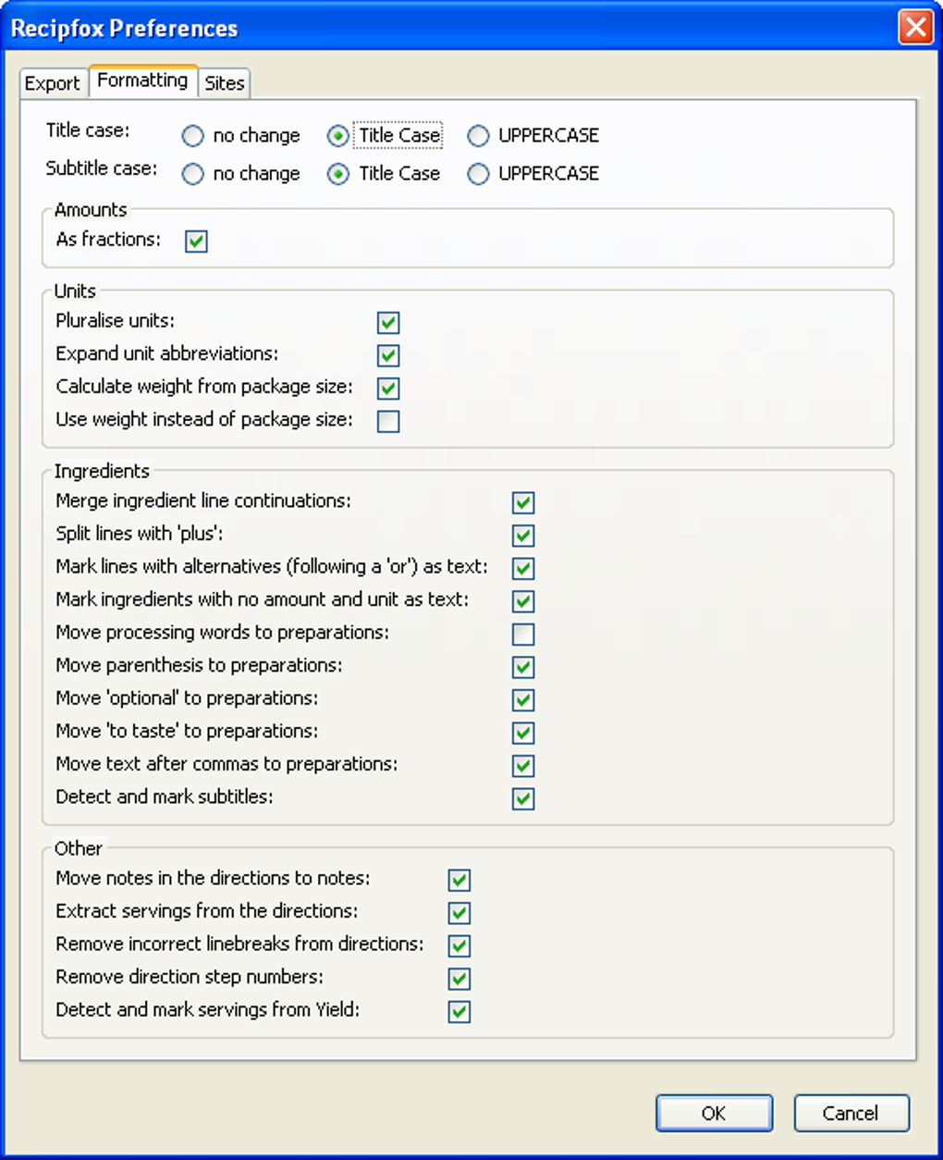Select the Formatting tab
This screenshot has height=1160, width=943.
coord(142,80)
